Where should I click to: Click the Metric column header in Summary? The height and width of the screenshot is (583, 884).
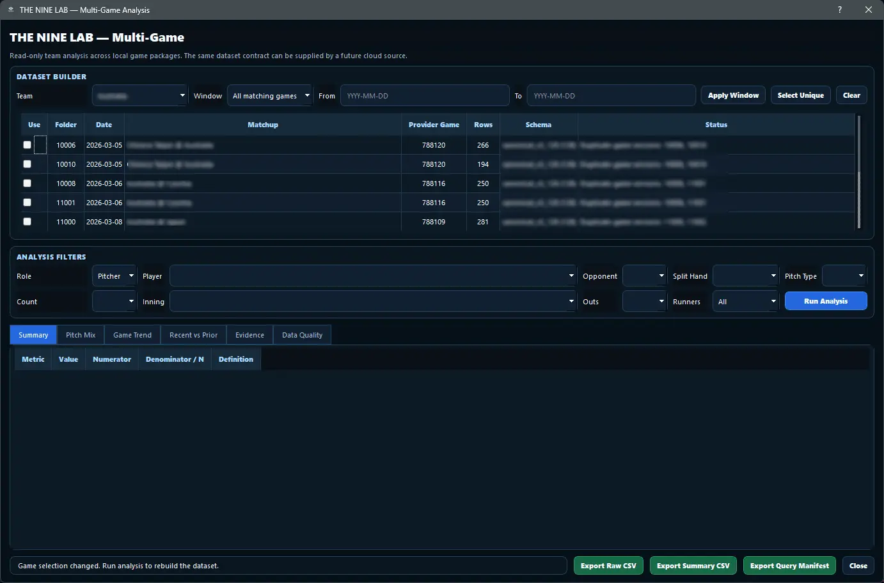click(33, 359)
